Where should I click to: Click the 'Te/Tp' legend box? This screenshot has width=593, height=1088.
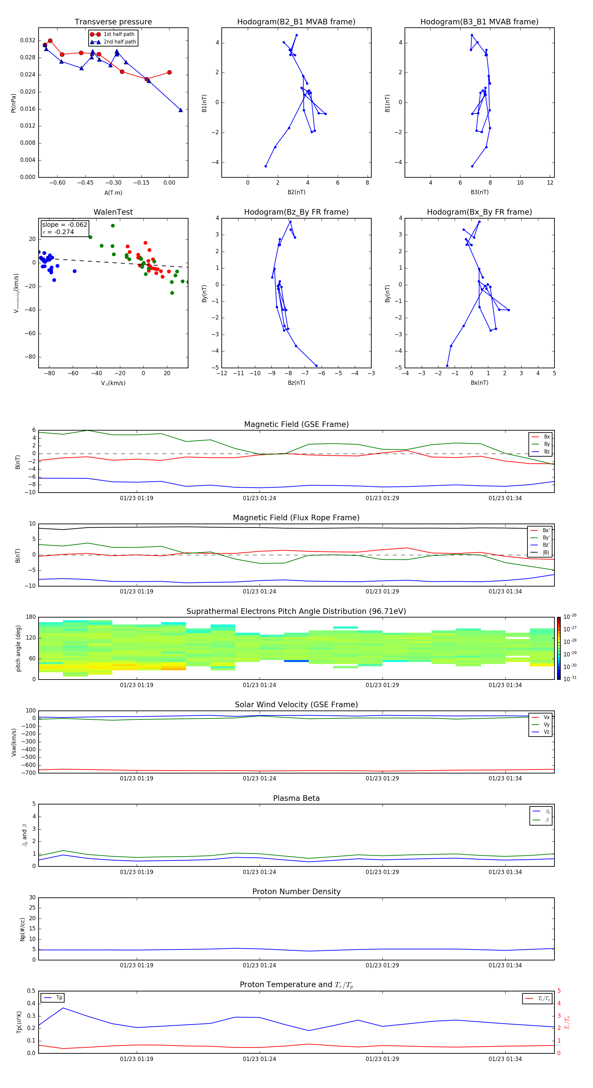(x=537, y=998)
